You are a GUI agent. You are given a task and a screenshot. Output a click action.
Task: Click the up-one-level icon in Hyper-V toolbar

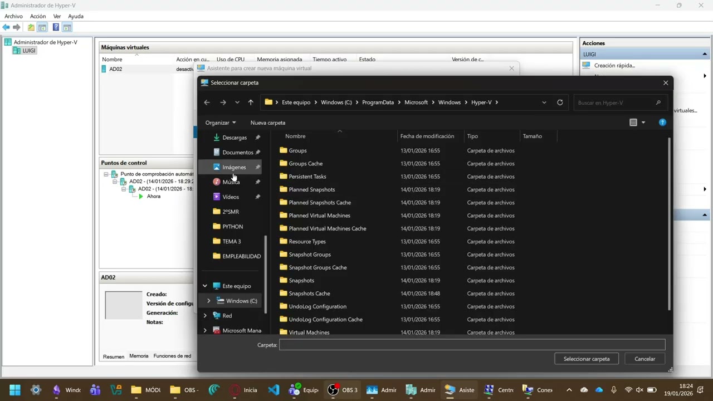[x=31, y=27]
